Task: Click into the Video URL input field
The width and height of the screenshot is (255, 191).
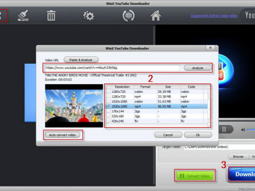Action: pyautogui.click(x=112, y=68)
